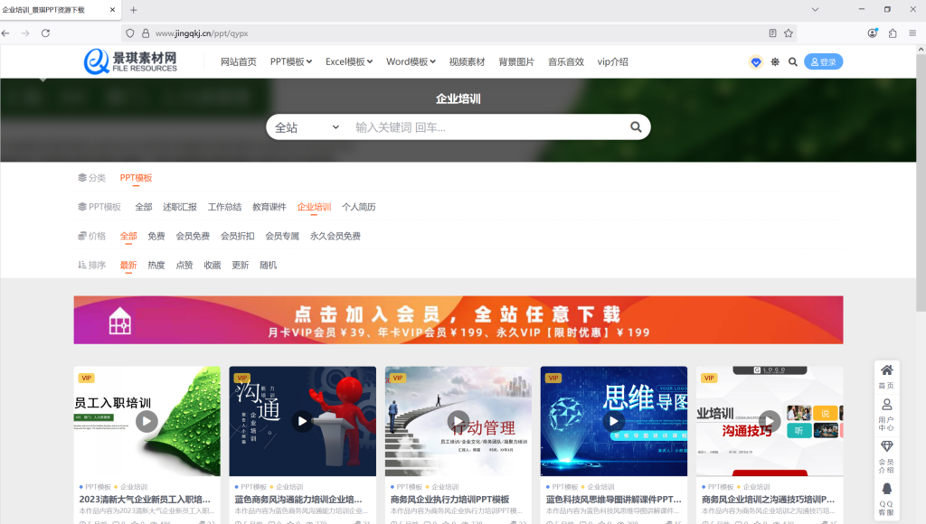The image size is (926, 524).
Task: Bookmark this page with the star icon
Action: (789, 33)
